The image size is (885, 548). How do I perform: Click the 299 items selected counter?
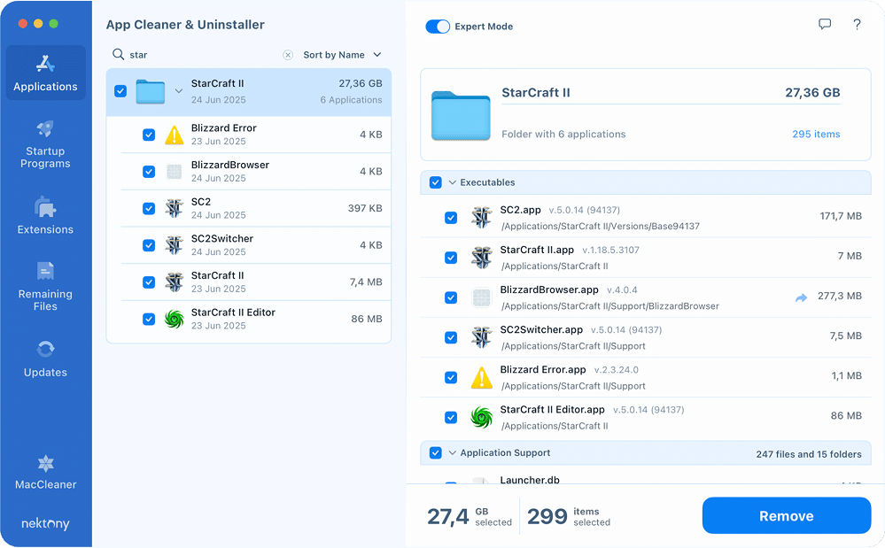point(569,516)
